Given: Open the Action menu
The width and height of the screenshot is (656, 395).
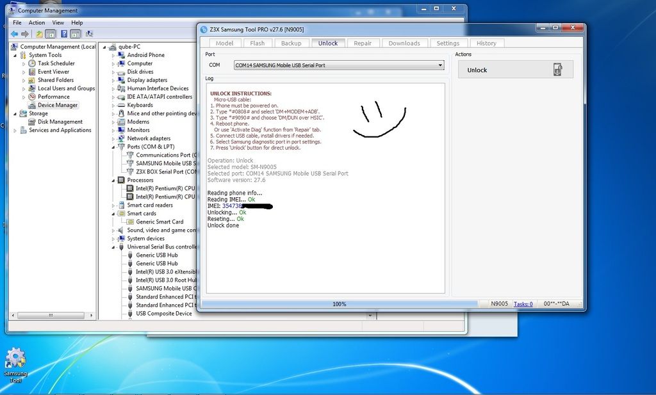Looking at the screenshot, I should click(37, 22).
